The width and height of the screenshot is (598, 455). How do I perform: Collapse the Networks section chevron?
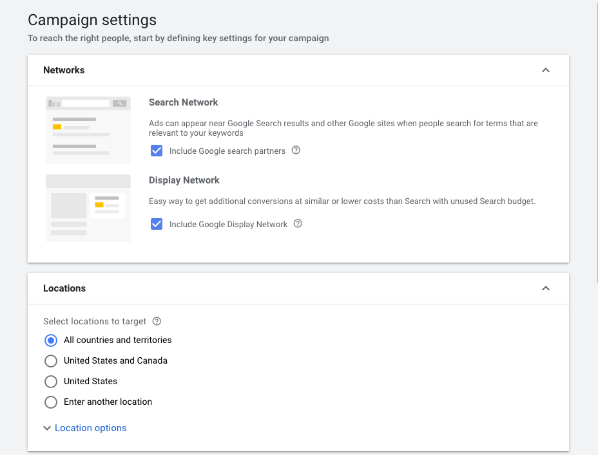pos(546,70)
